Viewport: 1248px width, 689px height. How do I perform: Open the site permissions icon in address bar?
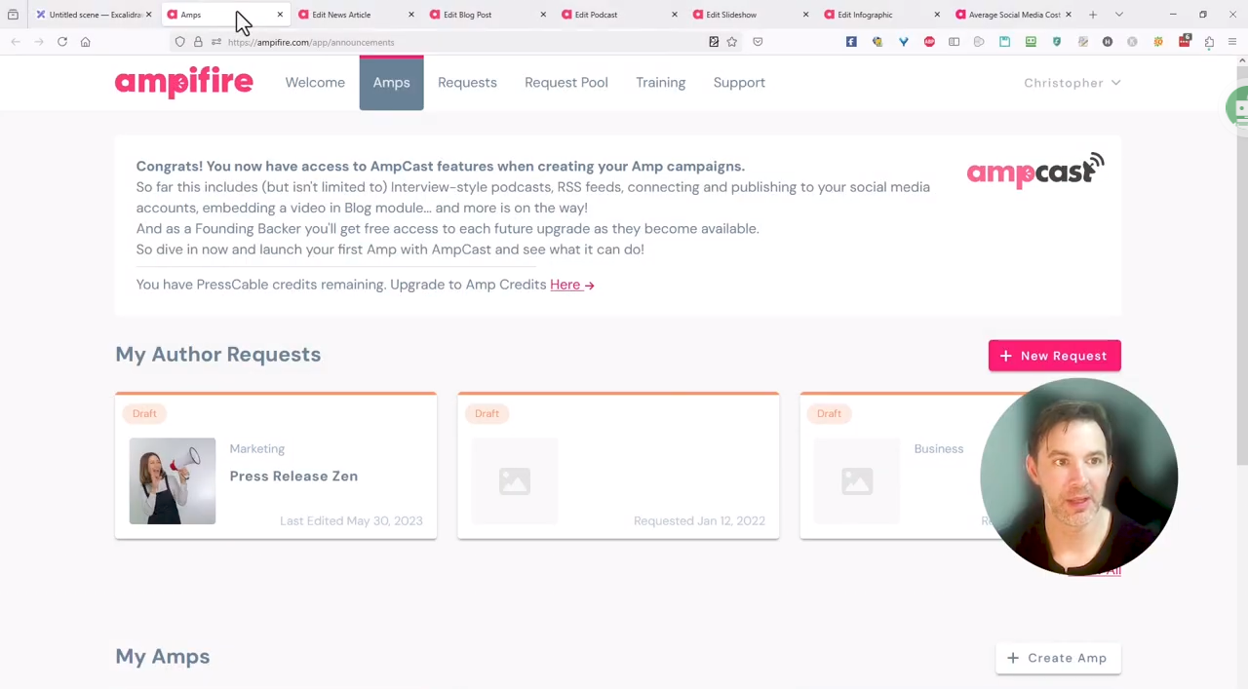tap(215, 42)
